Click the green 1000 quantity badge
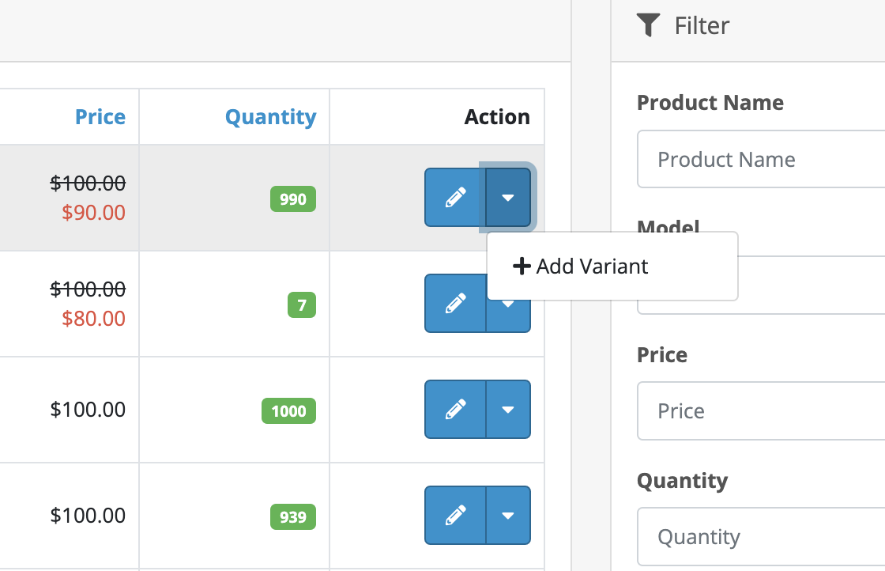This screenshot has width=885, height=571. point(288,410)
